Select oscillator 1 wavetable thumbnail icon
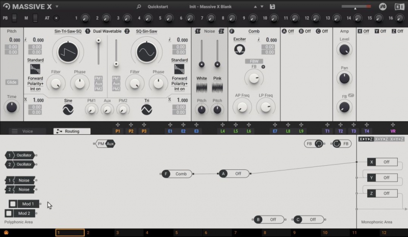The image size is (408, 237). click(35, 69)
